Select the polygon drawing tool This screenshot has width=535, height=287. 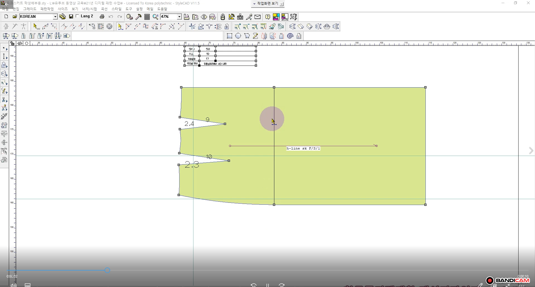click(x=247, y=36)
